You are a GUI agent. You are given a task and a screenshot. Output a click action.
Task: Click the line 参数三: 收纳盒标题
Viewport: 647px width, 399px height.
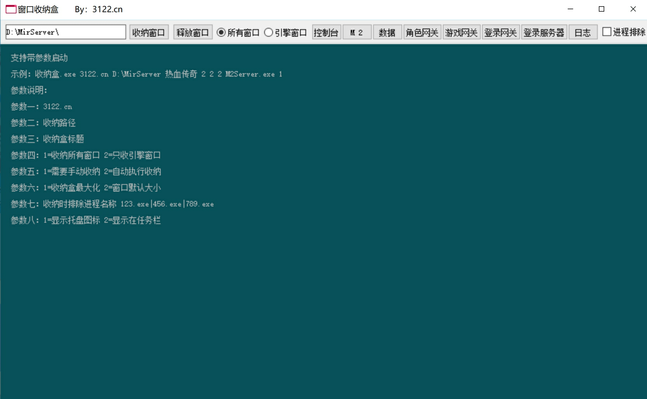click(47, 139)
